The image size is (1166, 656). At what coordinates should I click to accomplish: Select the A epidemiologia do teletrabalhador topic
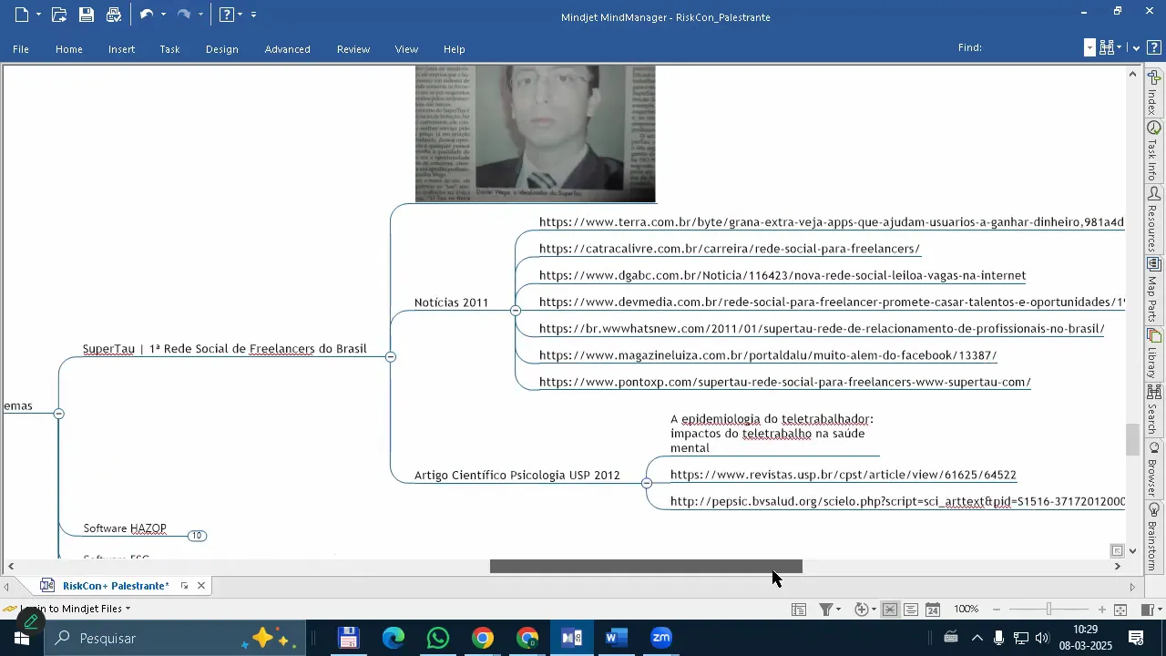coord(772,434)
